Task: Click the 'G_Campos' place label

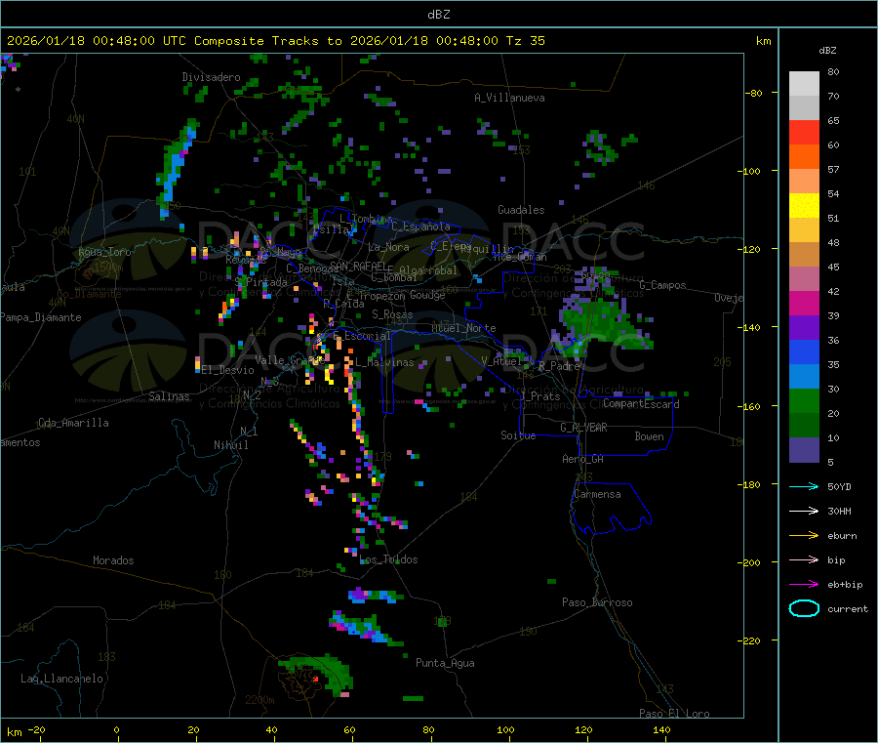Action: 662,285
